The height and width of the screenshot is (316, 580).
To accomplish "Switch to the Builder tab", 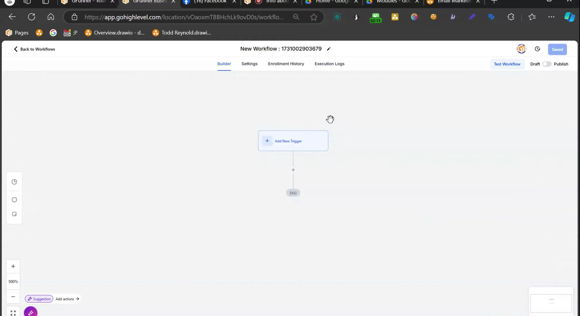I will coord(224,64).
